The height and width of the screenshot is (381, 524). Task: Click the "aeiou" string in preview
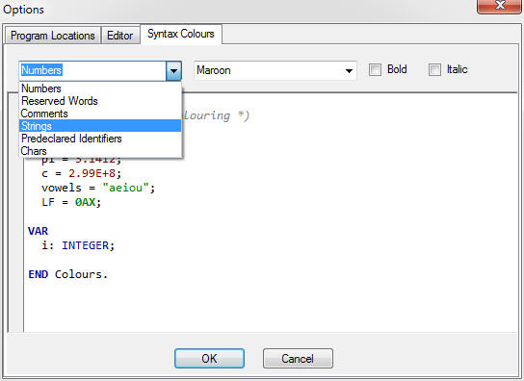click(x=125, y=188)
